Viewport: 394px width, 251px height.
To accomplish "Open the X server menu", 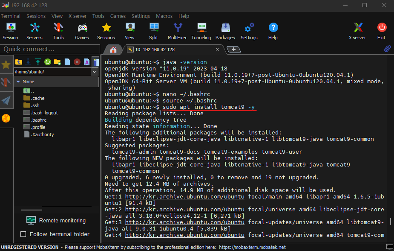I will (x=78, y=16).
